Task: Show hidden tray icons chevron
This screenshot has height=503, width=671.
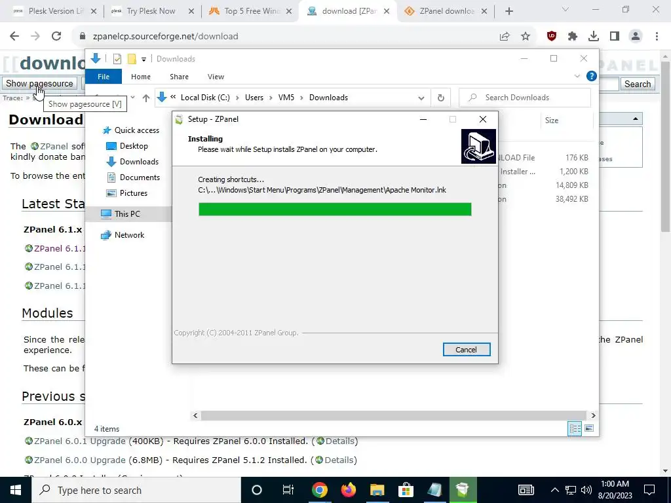Action: (554, 490)
